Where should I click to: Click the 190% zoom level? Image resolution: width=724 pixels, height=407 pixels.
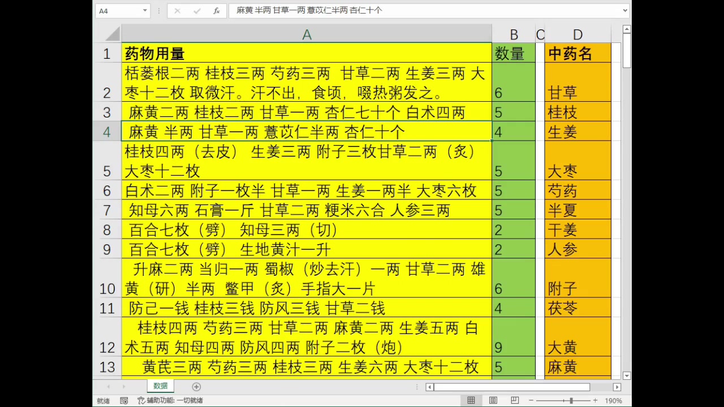[x=613, y=400]
